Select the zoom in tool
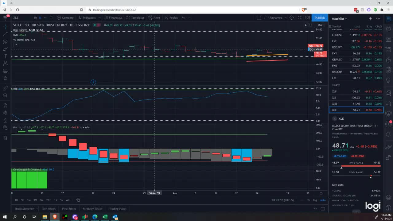The height and width of the screenshot is (221, 393). [x=5, y=95]
